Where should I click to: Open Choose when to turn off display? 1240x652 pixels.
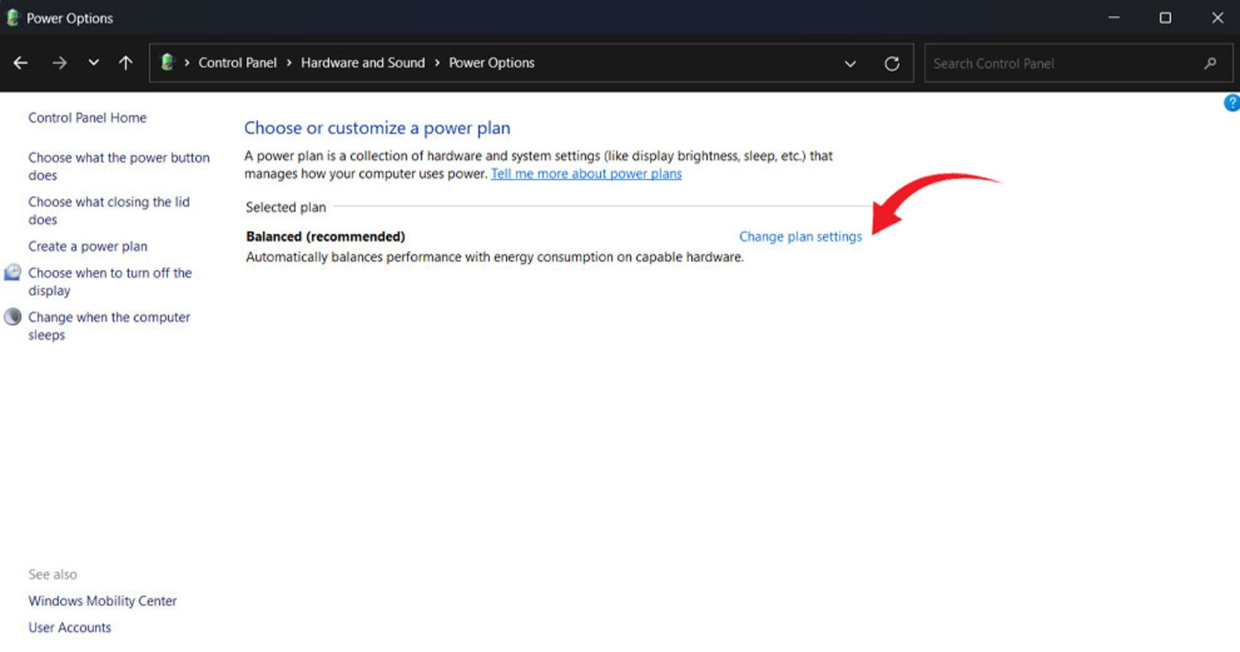[110, 281]
